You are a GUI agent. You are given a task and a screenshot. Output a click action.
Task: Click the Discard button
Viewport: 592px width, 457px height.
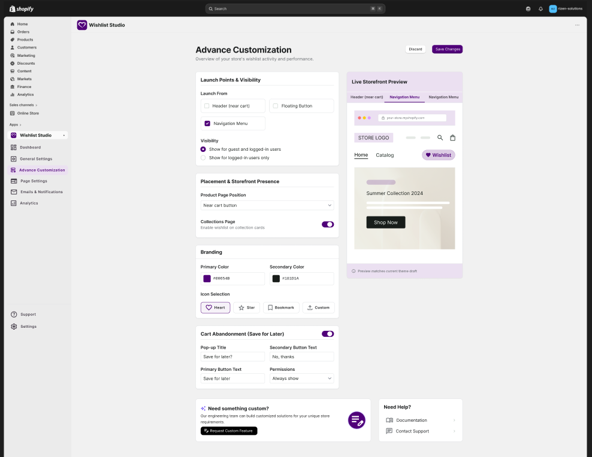(x=415, y=49)
